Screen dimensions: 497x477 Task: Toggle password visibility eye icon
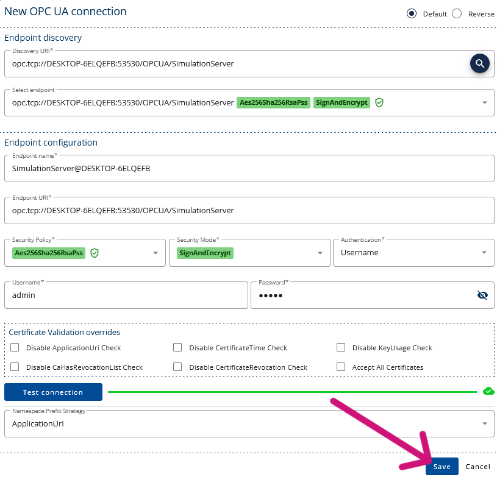(482, 295)
